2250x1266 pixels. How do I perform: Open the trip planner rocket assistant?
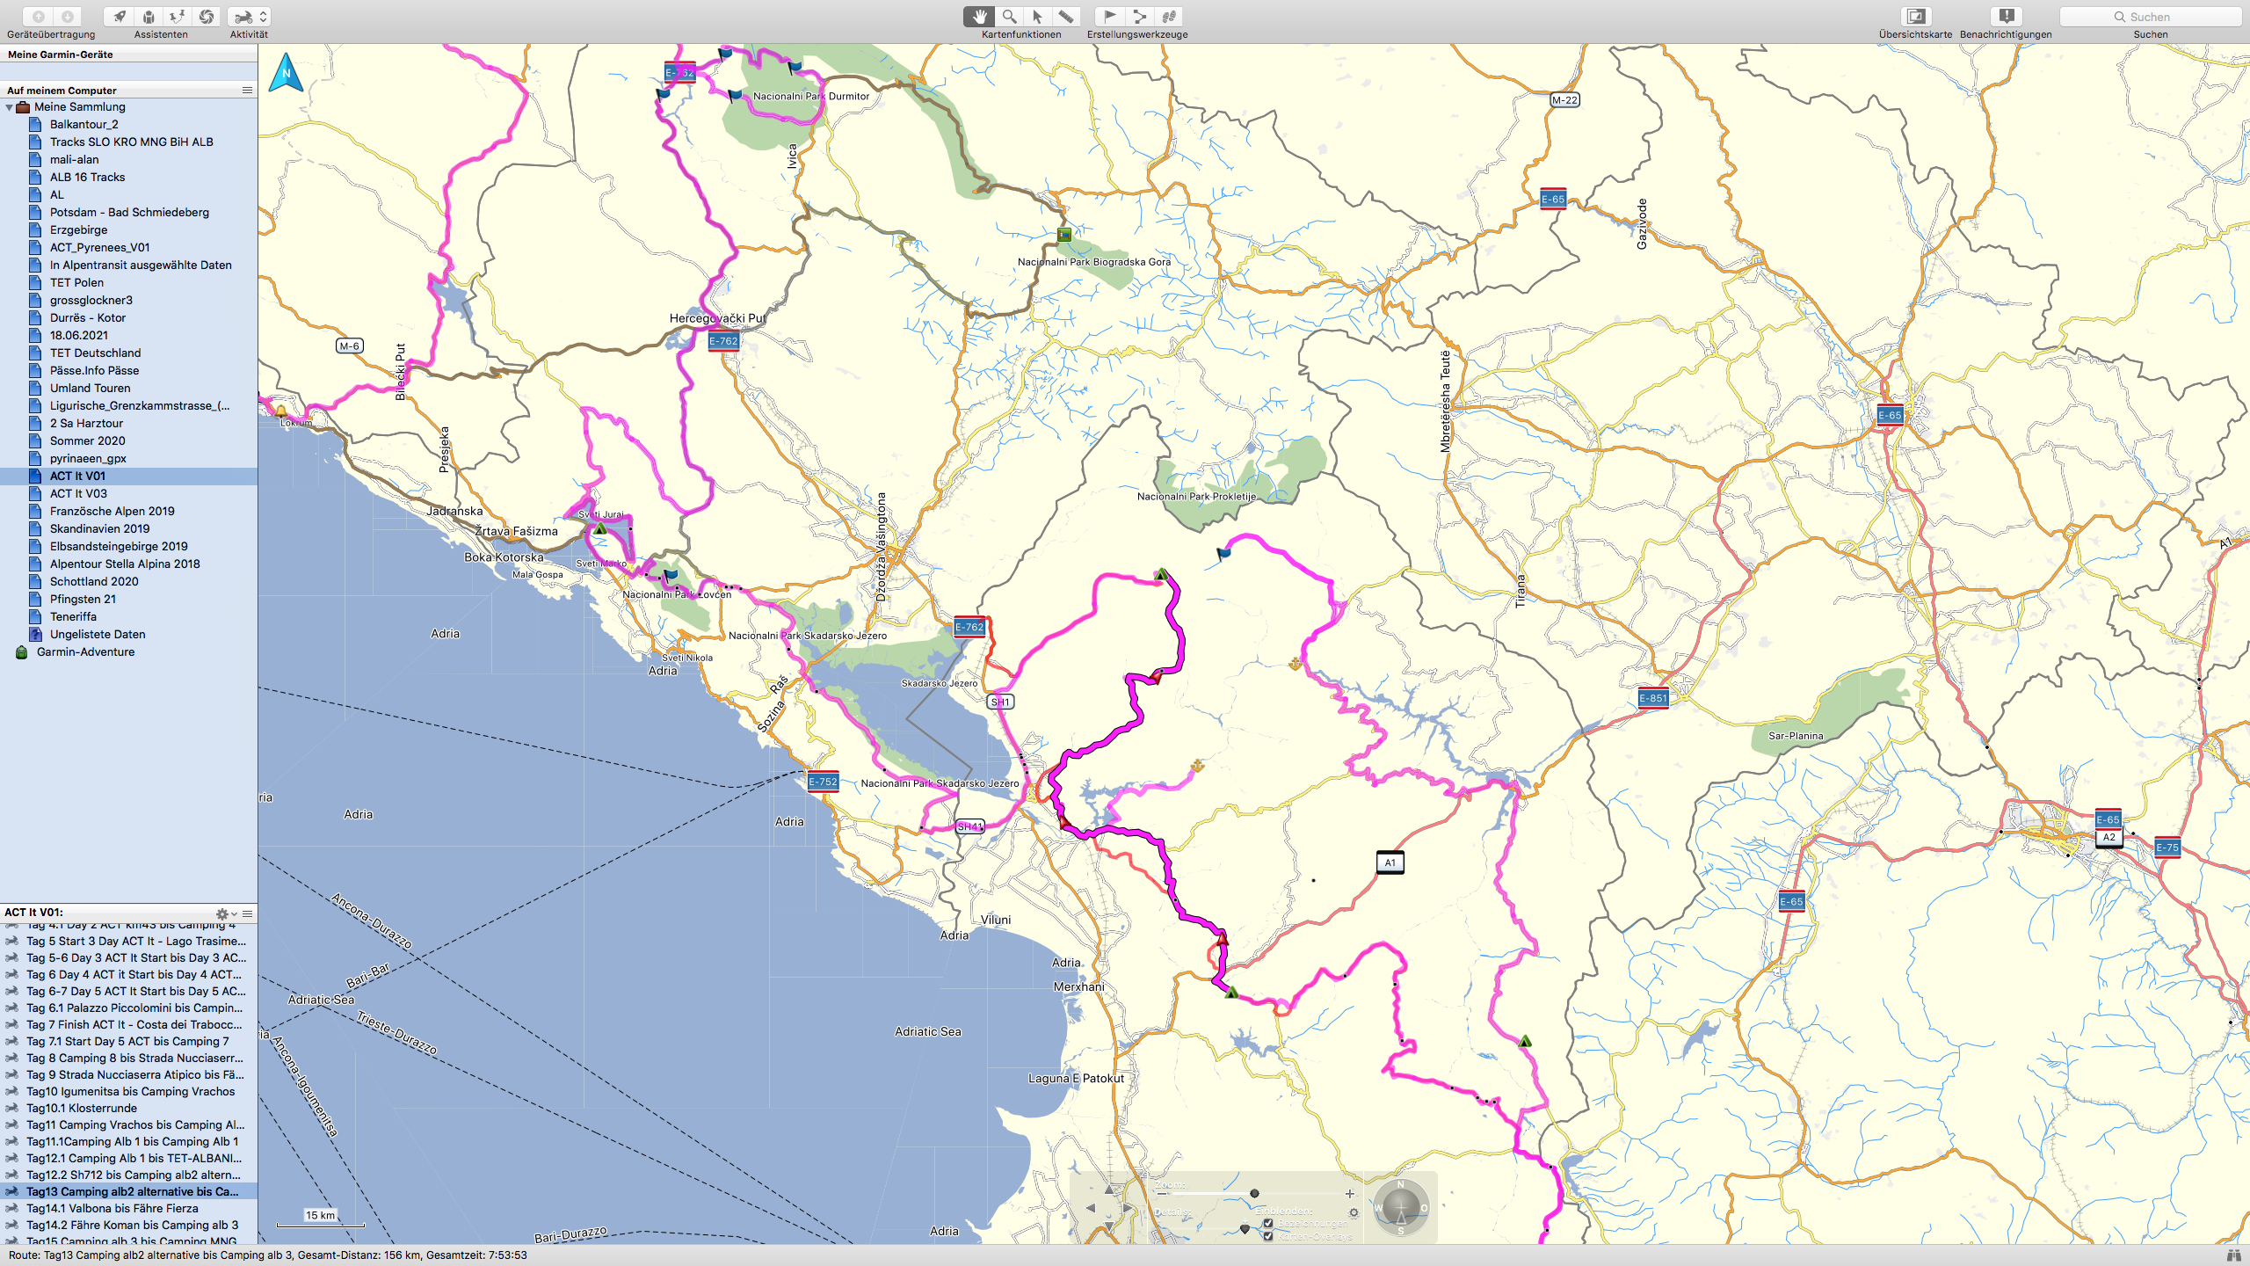pos(120,16)
